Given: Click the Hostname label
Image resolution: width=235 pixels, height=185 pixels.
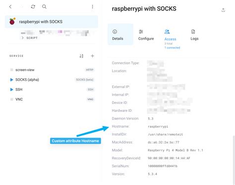Looking at the screenshot, I should tap(120, 126).
